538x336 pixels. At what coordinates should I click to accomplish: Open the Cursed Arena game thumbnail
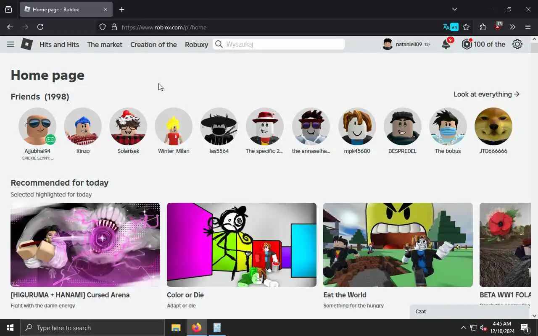85,245
